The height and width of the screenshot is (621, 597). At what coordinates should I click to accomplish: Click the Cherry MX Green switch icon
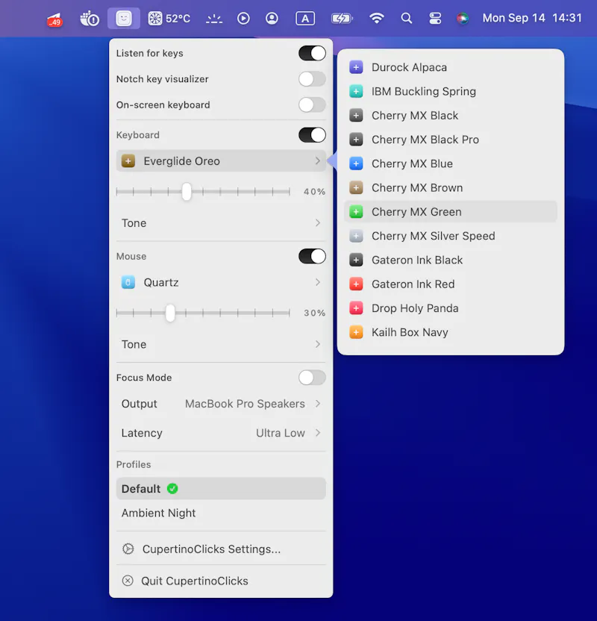click(x=356, y=212)
